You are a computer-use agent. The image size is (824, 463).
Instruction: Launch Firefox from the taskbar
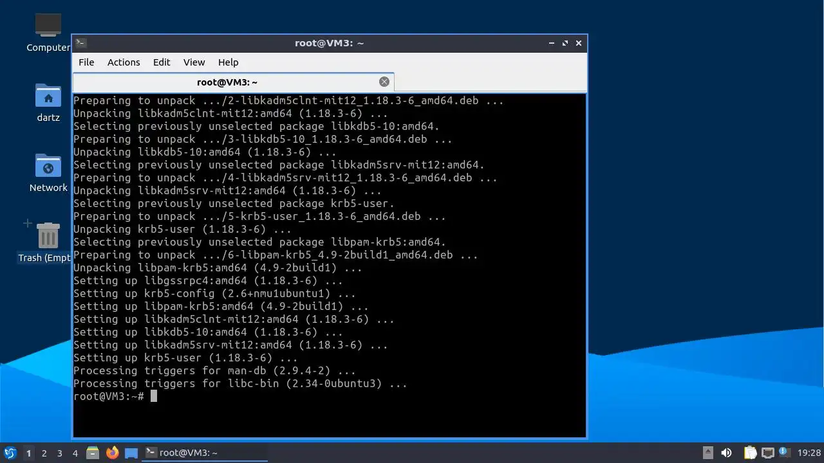(113, 453)
